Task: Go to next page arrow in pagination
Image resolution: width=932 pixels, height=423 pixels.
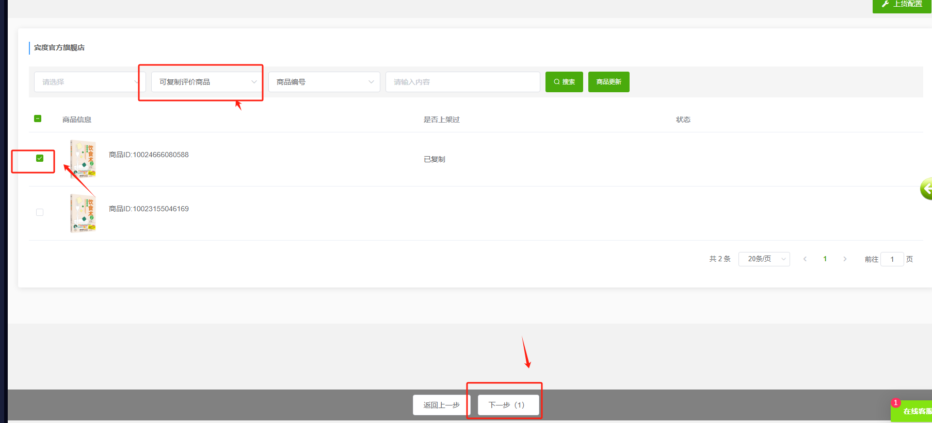Action: pos(845,259)
